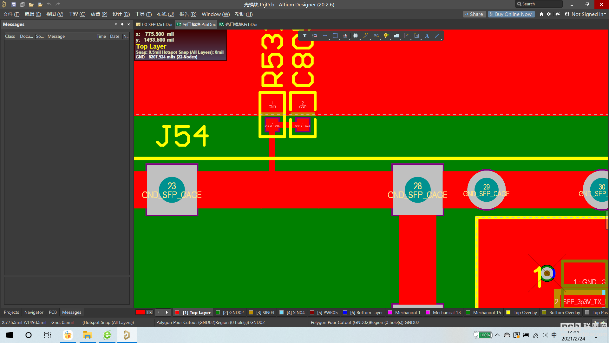Open the 视图 (V) menu
609x343 pixels.
click(55, 14)
